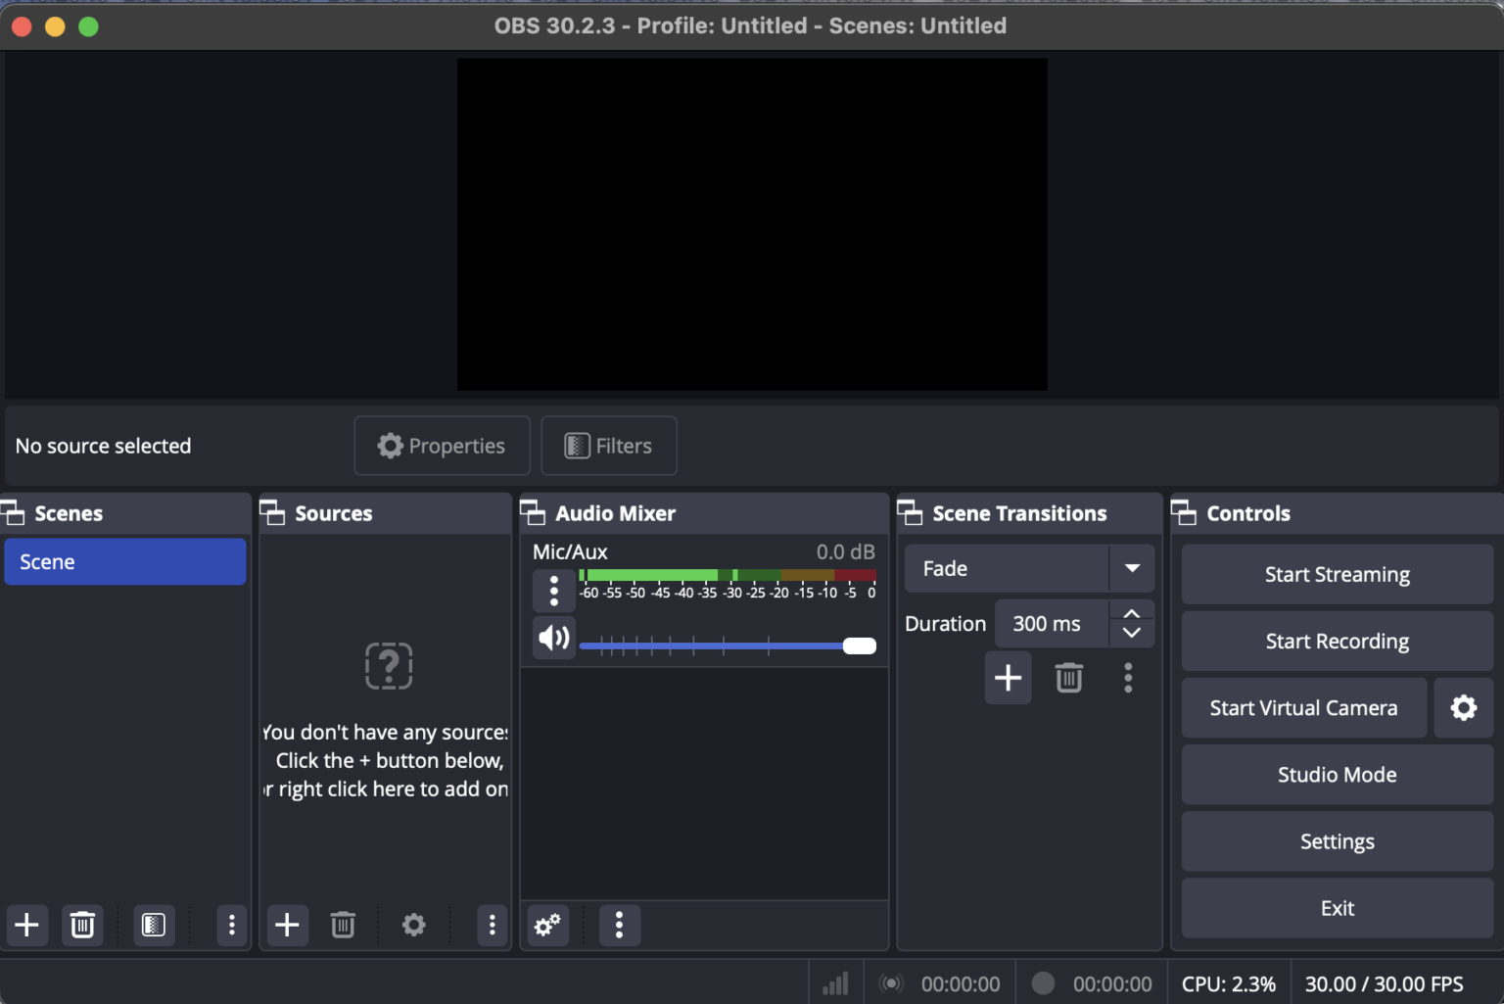This screenshot has height=1004, width=1504.
Task: Add a new scene with the plus icon
Action: [26, 925]
